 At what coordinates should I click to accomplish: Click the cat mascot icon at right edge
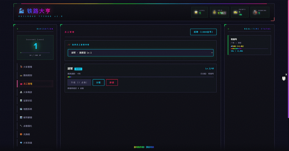tap(284, 79)
